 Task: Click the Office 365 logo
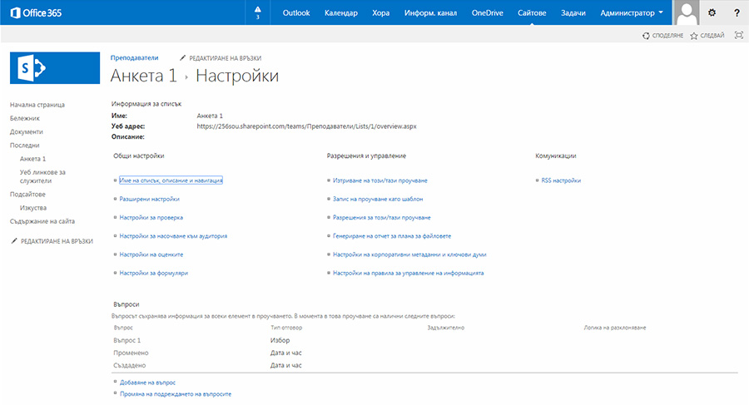point(37,13)
